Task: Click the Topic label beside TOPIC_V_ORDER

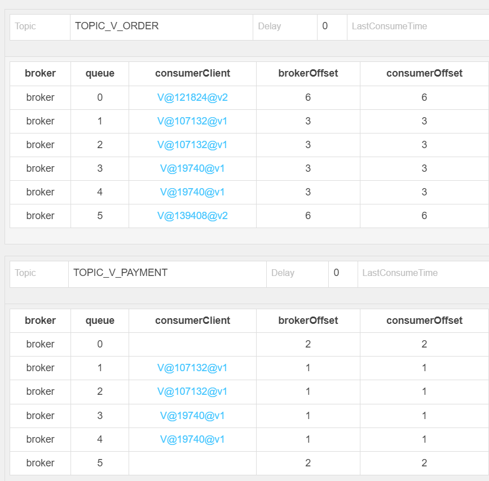Action: tap(25, 26)
